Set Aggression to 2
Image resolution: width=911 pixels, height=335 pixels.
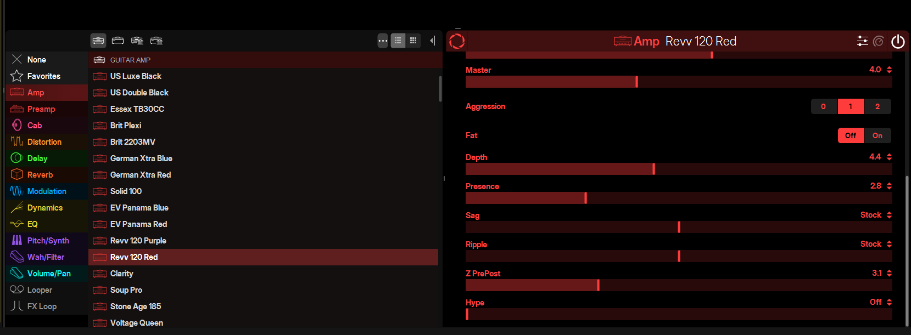pos(878,106)
